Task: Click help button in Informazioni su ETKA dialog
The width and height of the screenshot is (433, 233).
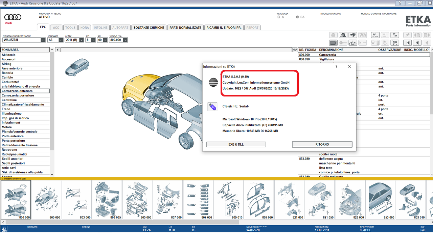Action: click(336, 66)
